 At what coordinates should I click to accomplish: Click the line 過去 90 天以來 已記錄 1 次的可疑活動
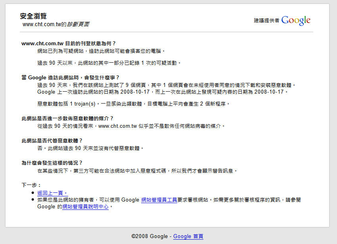point(109,63)
